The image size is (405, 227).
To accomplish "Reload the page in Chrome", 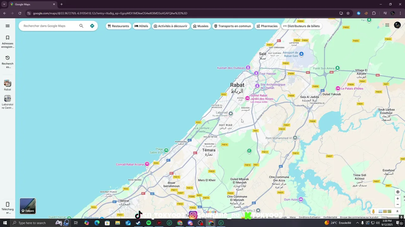I will 20,13.
